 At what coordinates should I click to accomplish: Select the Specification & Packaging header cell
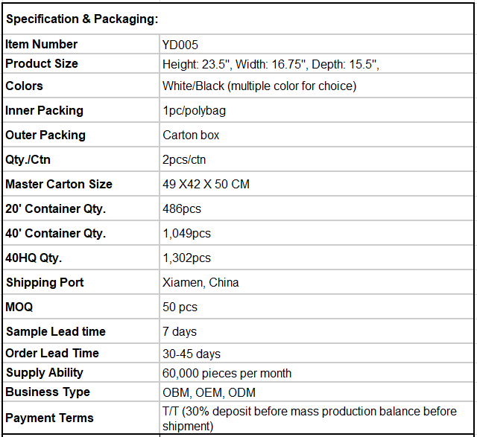238,19
